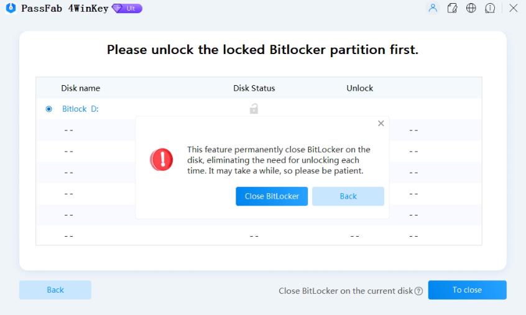Click the To close button
This screenshot has height=315, width=526.
point(467,290)
